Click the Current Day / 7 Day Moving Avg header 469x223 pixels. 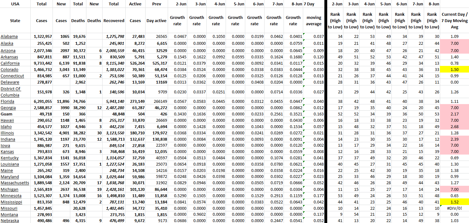(454, 21)
